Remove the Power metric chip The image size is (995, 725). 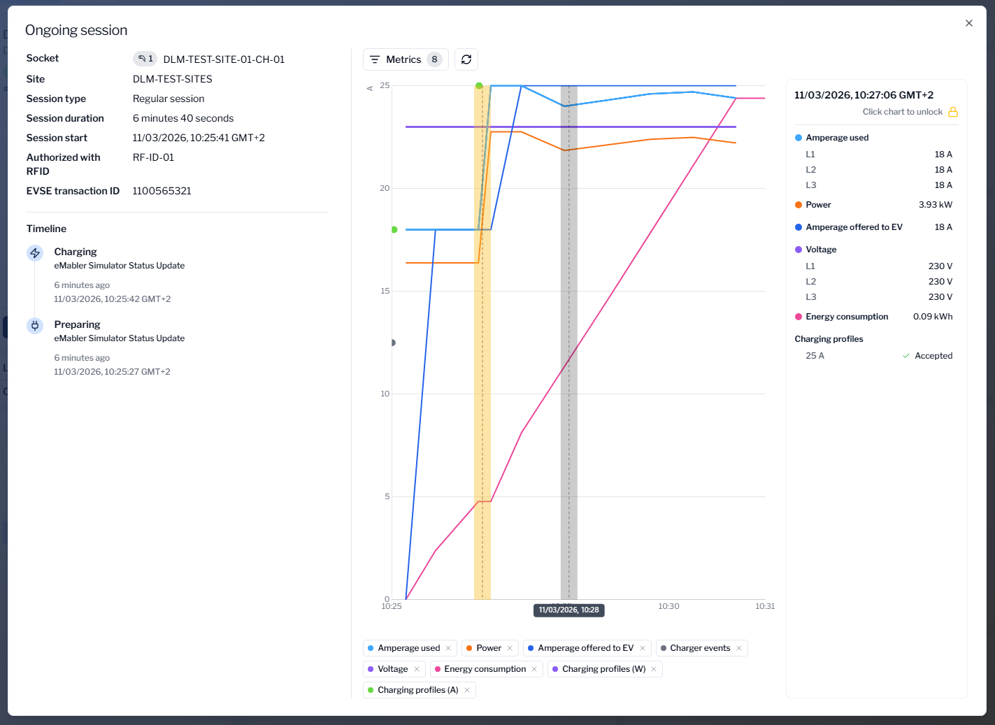click(510, 648)
